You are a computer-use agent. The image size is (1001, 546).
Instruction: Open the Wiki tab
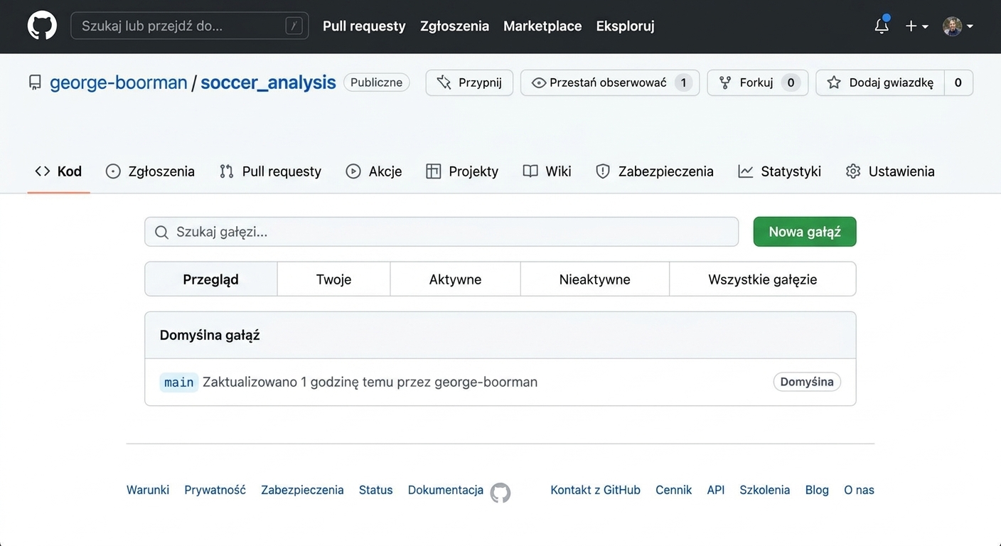tap(547, 171)
